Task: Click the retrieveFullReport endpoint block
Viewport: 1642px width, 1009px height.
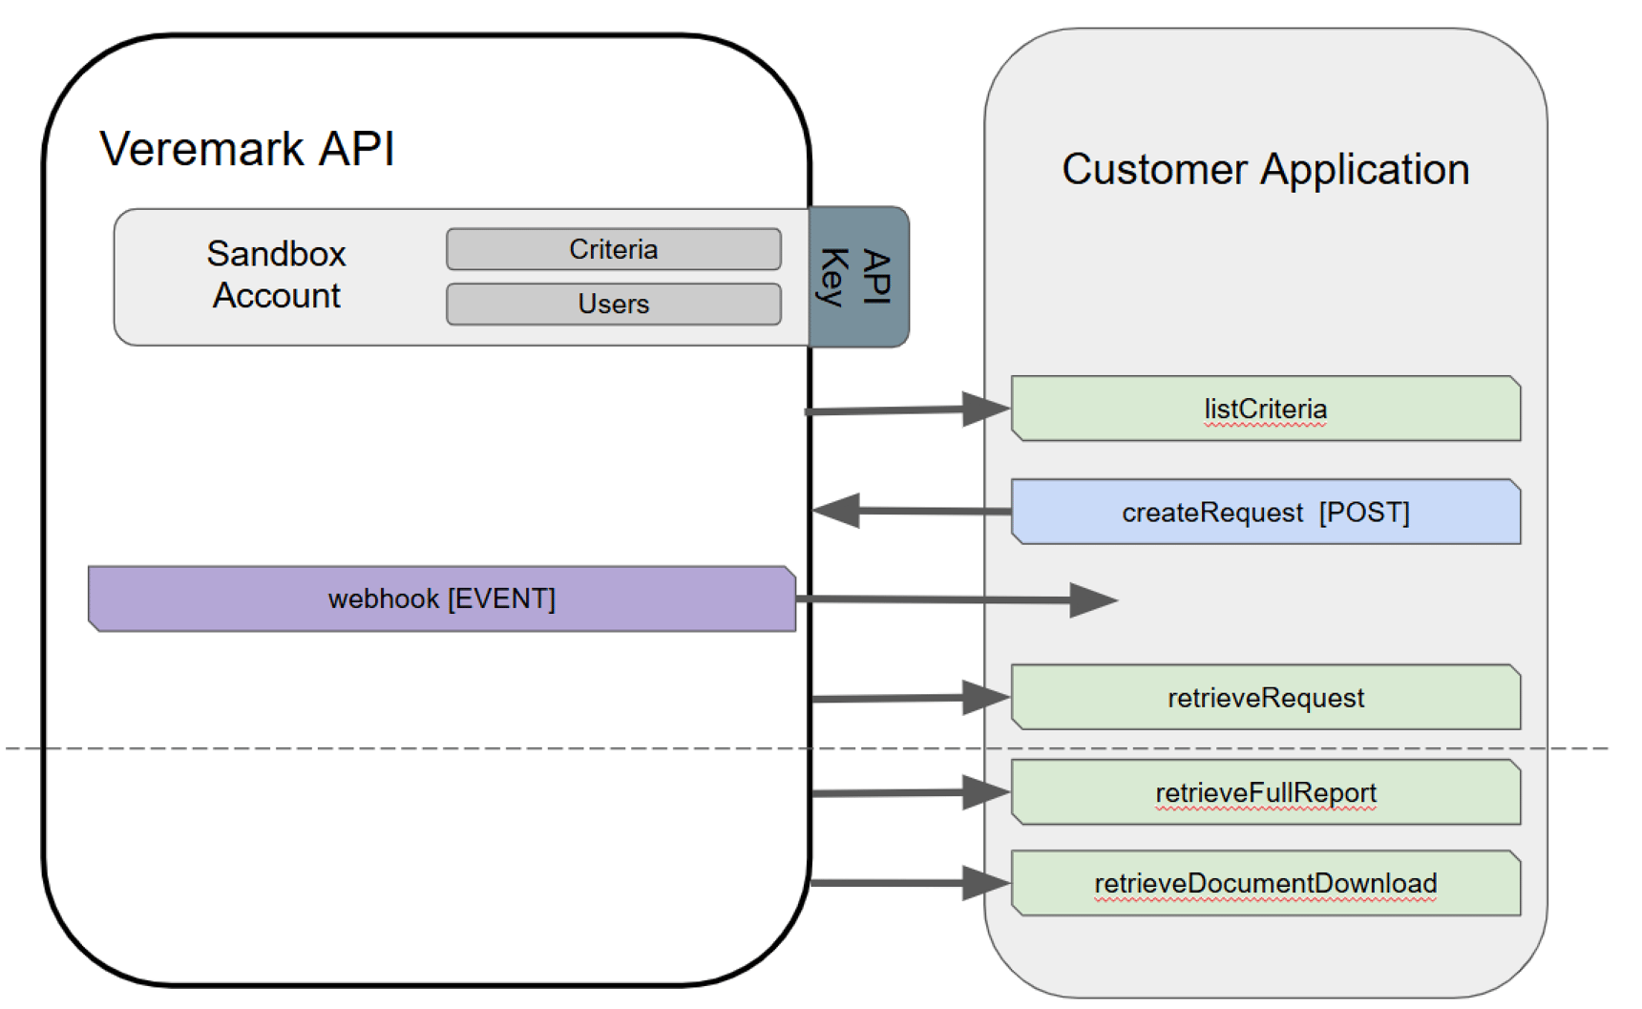Action: 1265,792
